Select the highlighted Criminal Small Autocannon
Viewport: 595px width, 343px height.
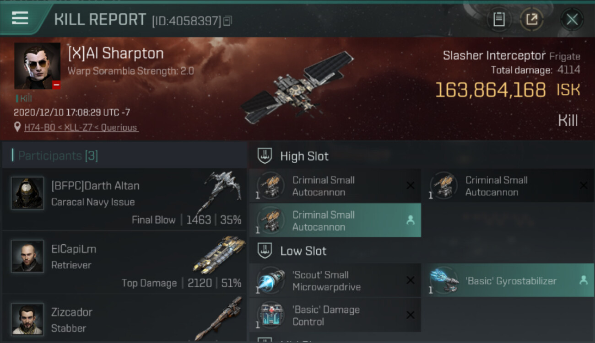[335, 220]
